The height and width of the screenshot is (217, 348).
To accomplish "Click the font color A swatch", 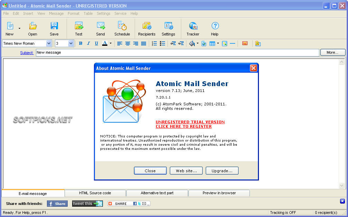I will pos(105,43).
